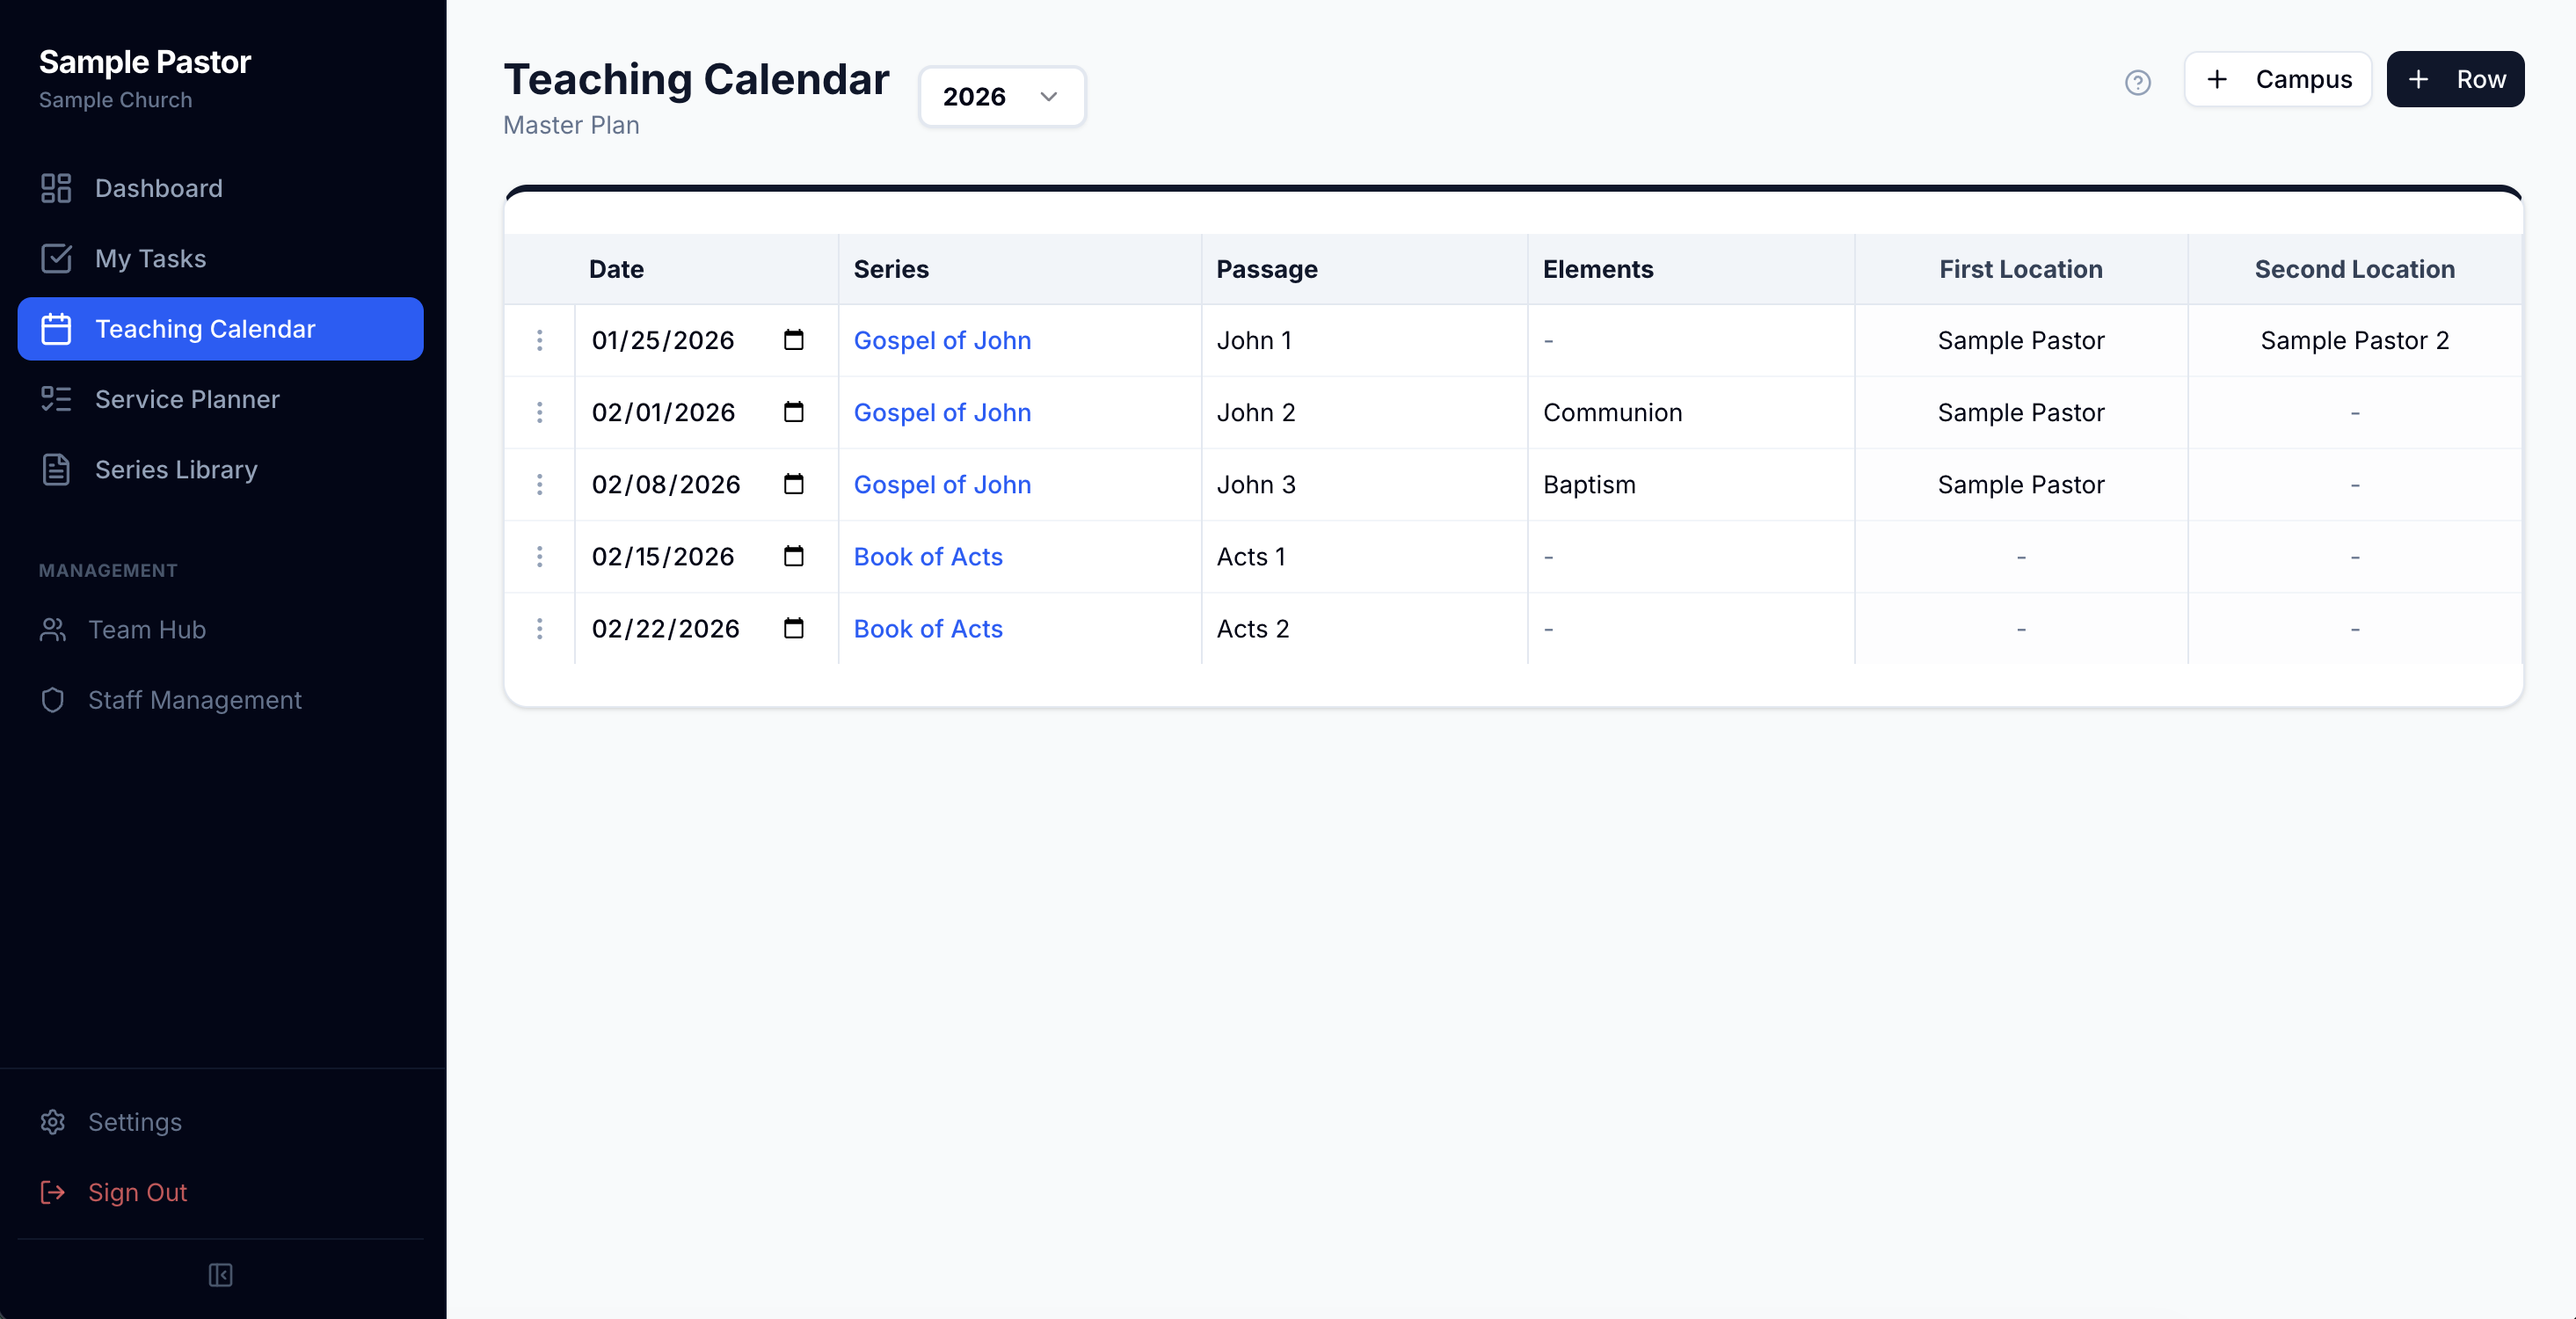Go to the Series Library
Viewport: 2576px width, 1319px height.
click(176, 469)
